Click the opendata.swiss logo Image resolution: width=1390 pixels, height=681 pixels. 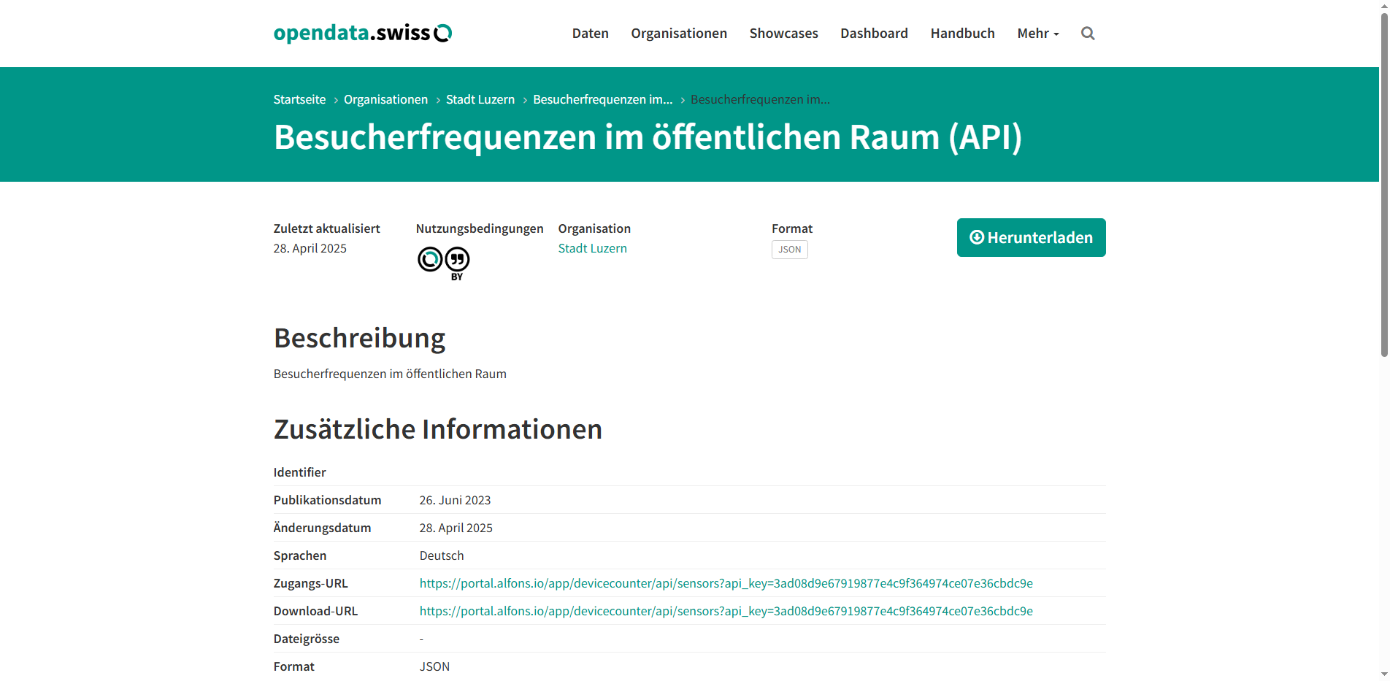coord(361,32)
